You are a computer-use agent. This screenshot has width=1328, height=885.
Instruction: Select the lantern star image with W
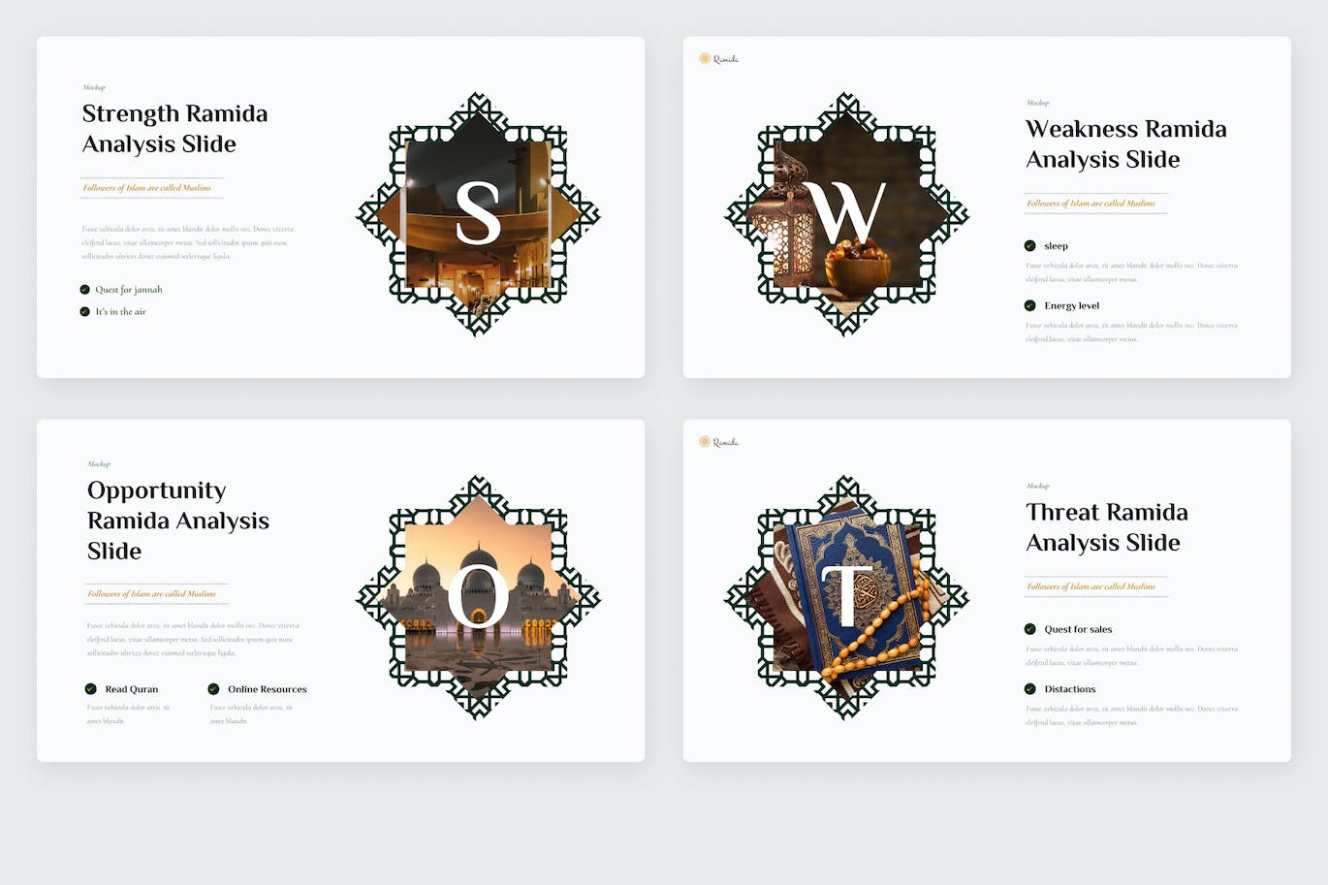coord(847,214)
